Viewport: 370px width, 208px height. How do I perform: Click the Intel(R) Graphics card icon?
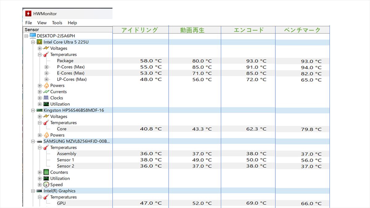click(x=39, y=191)
